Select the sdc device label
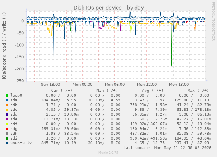Screen dimensions: 217x157 click(14, 110)
